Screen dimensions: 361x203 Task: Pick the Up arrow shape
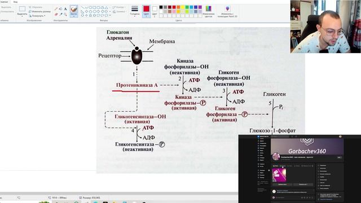coord(107,11)
